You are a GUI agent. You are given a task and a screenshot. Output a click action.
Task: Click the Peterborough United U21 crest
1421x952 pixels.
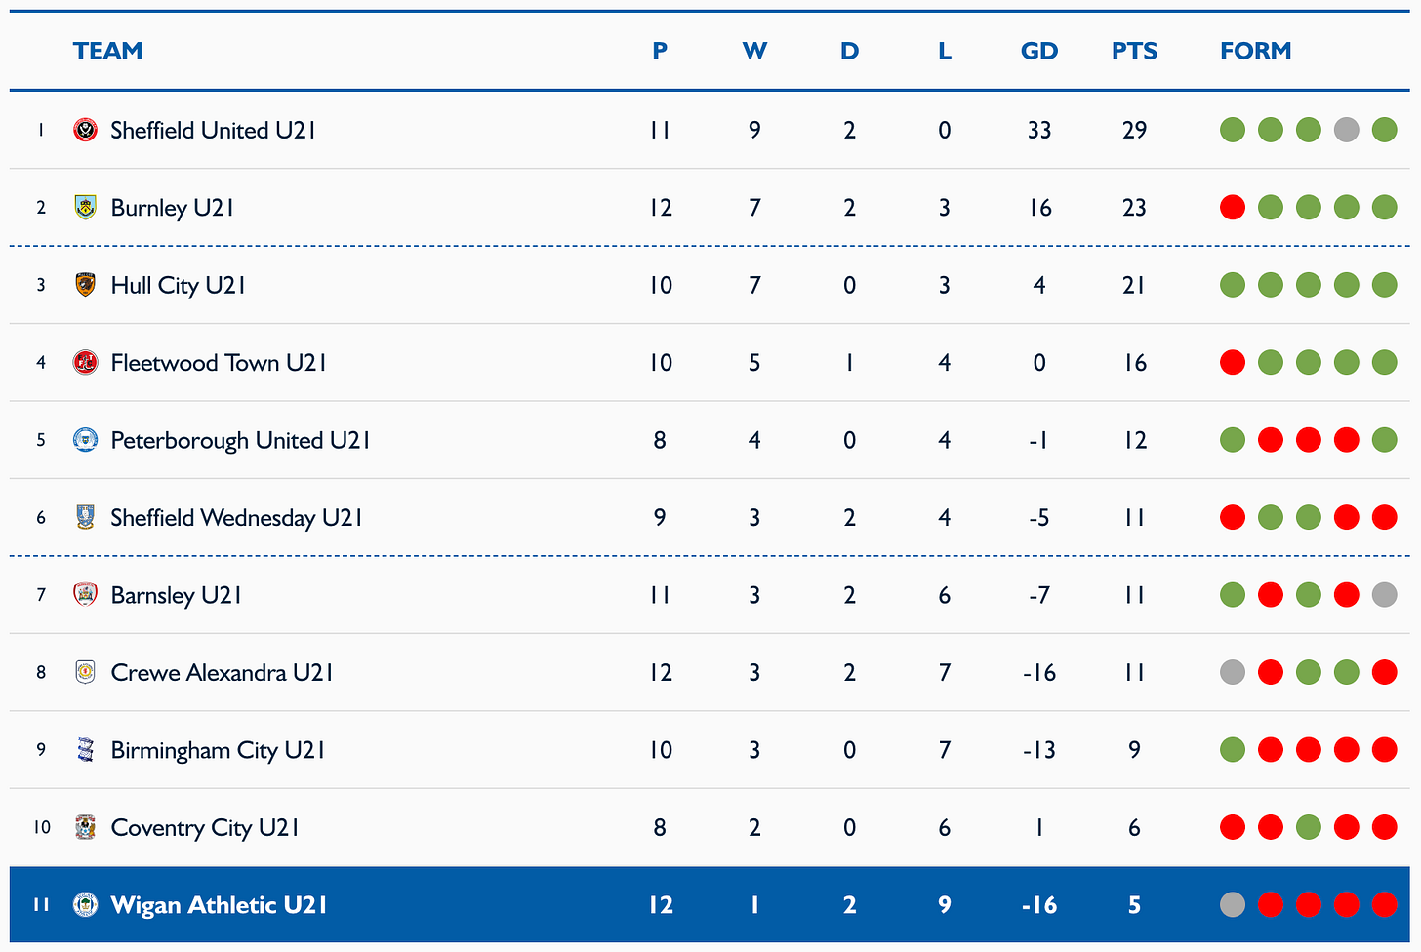tap(86, 440)
